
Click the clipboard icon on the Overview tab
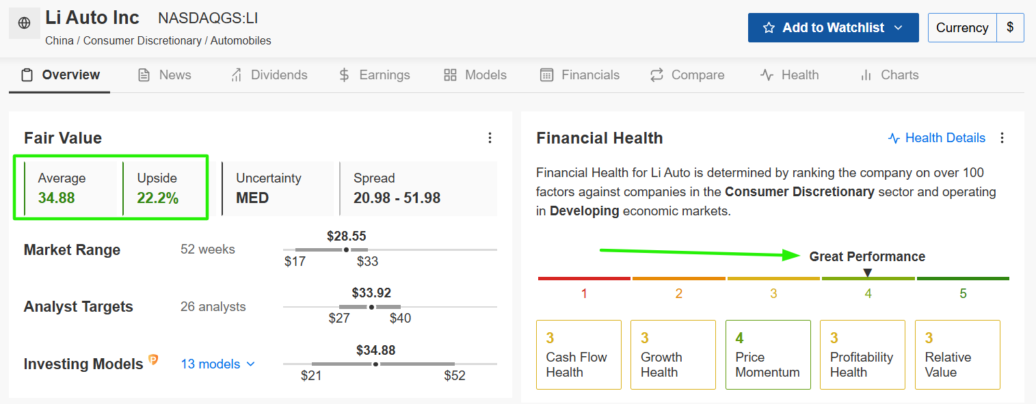(x=27, y=75)
